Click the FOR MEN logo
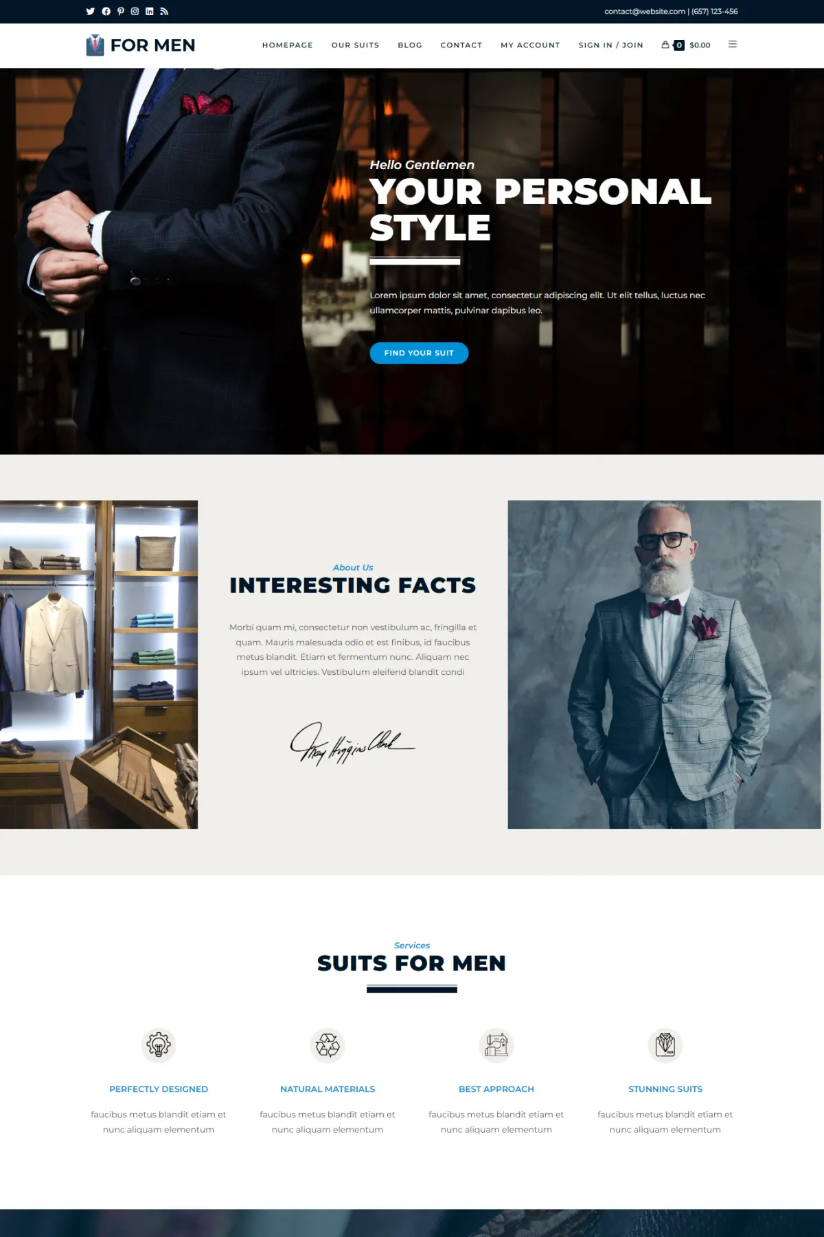 (x=141, y=45)
